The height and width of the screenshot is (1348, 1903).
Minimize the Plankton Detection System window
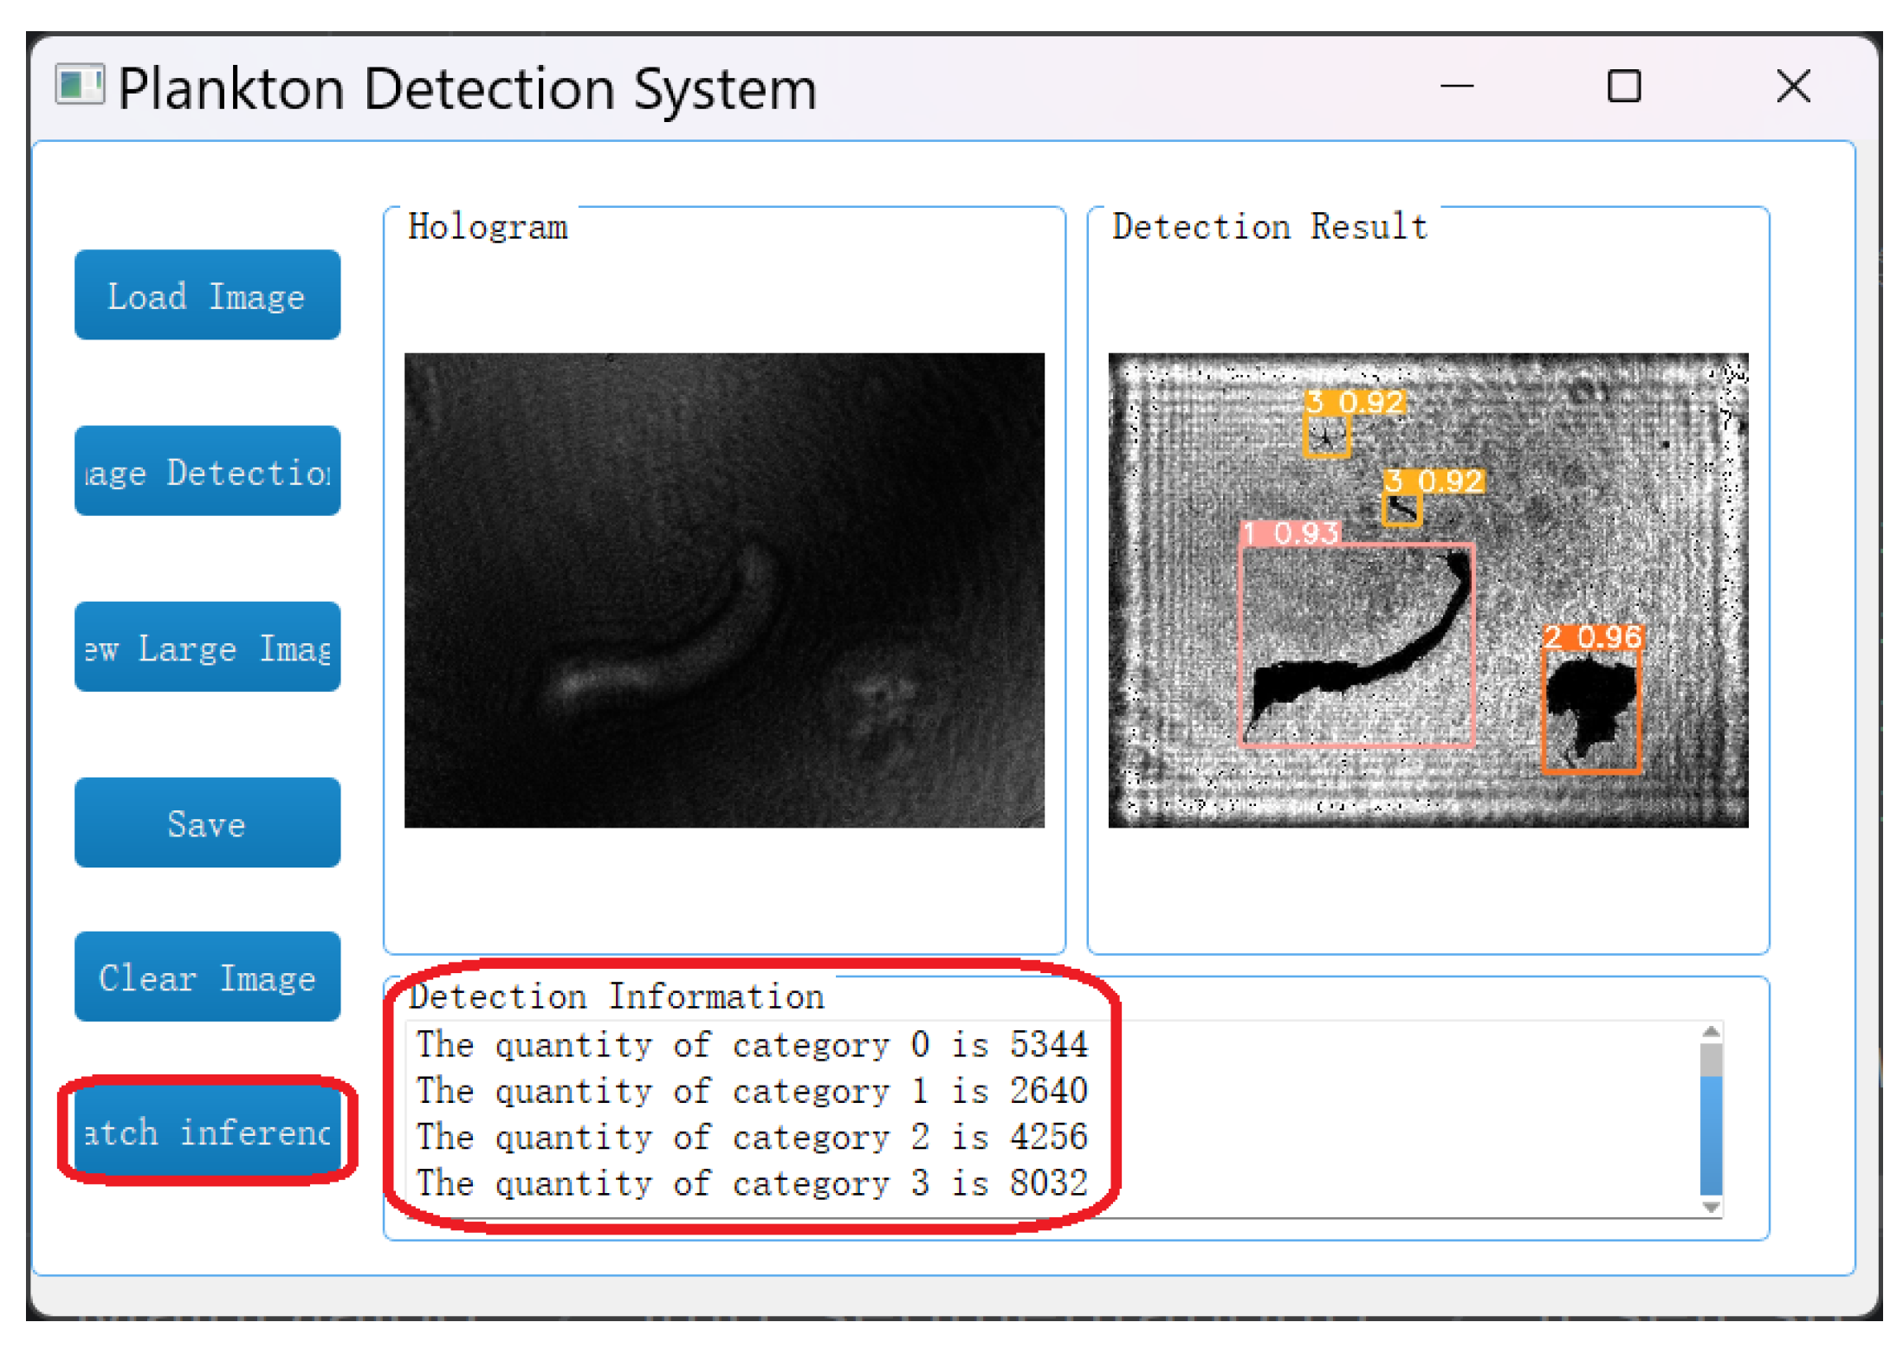coord(1457,87)
